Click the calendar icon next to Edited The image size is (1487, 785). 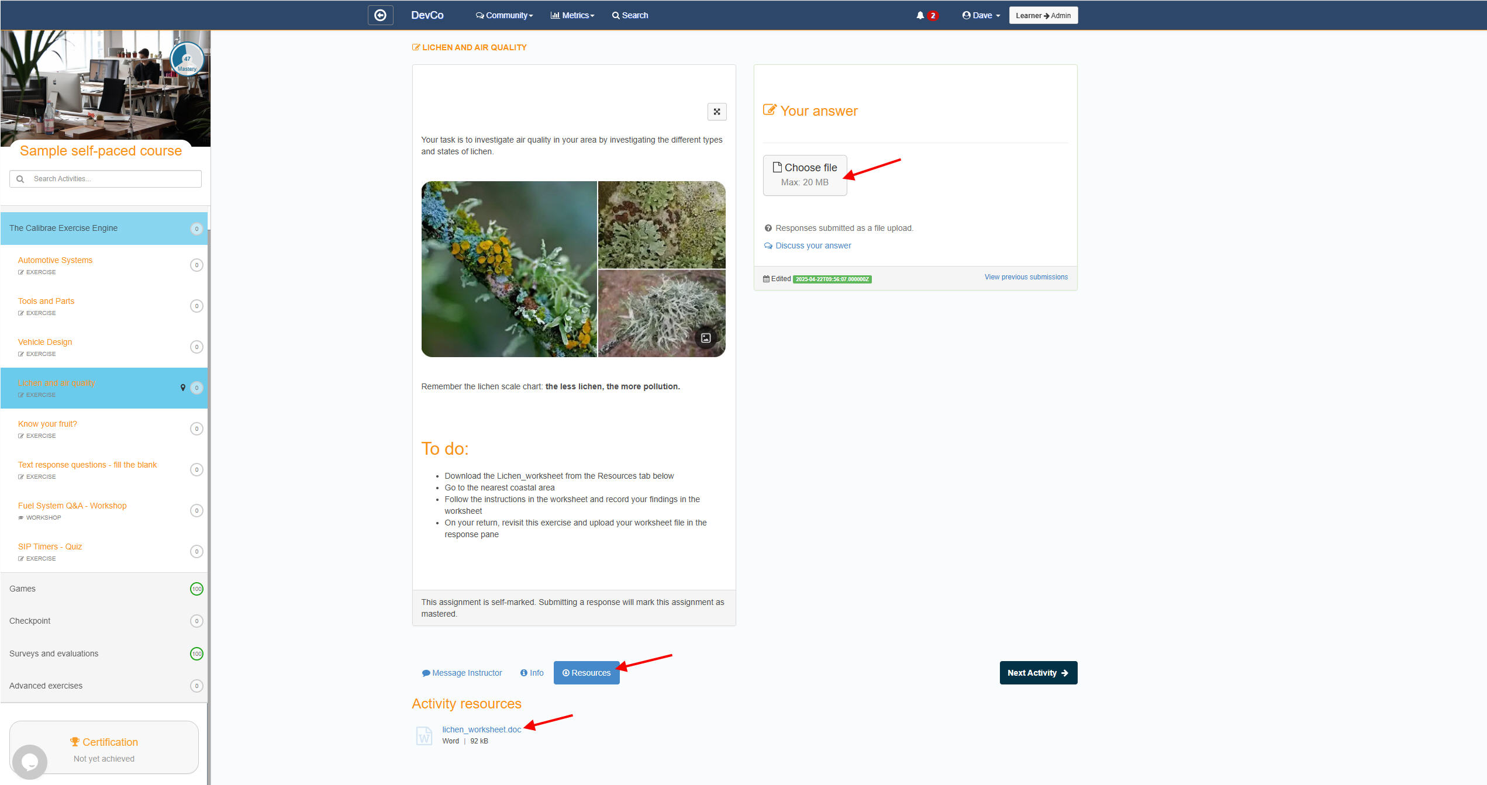pyautogui.click(x=766, y=279)
